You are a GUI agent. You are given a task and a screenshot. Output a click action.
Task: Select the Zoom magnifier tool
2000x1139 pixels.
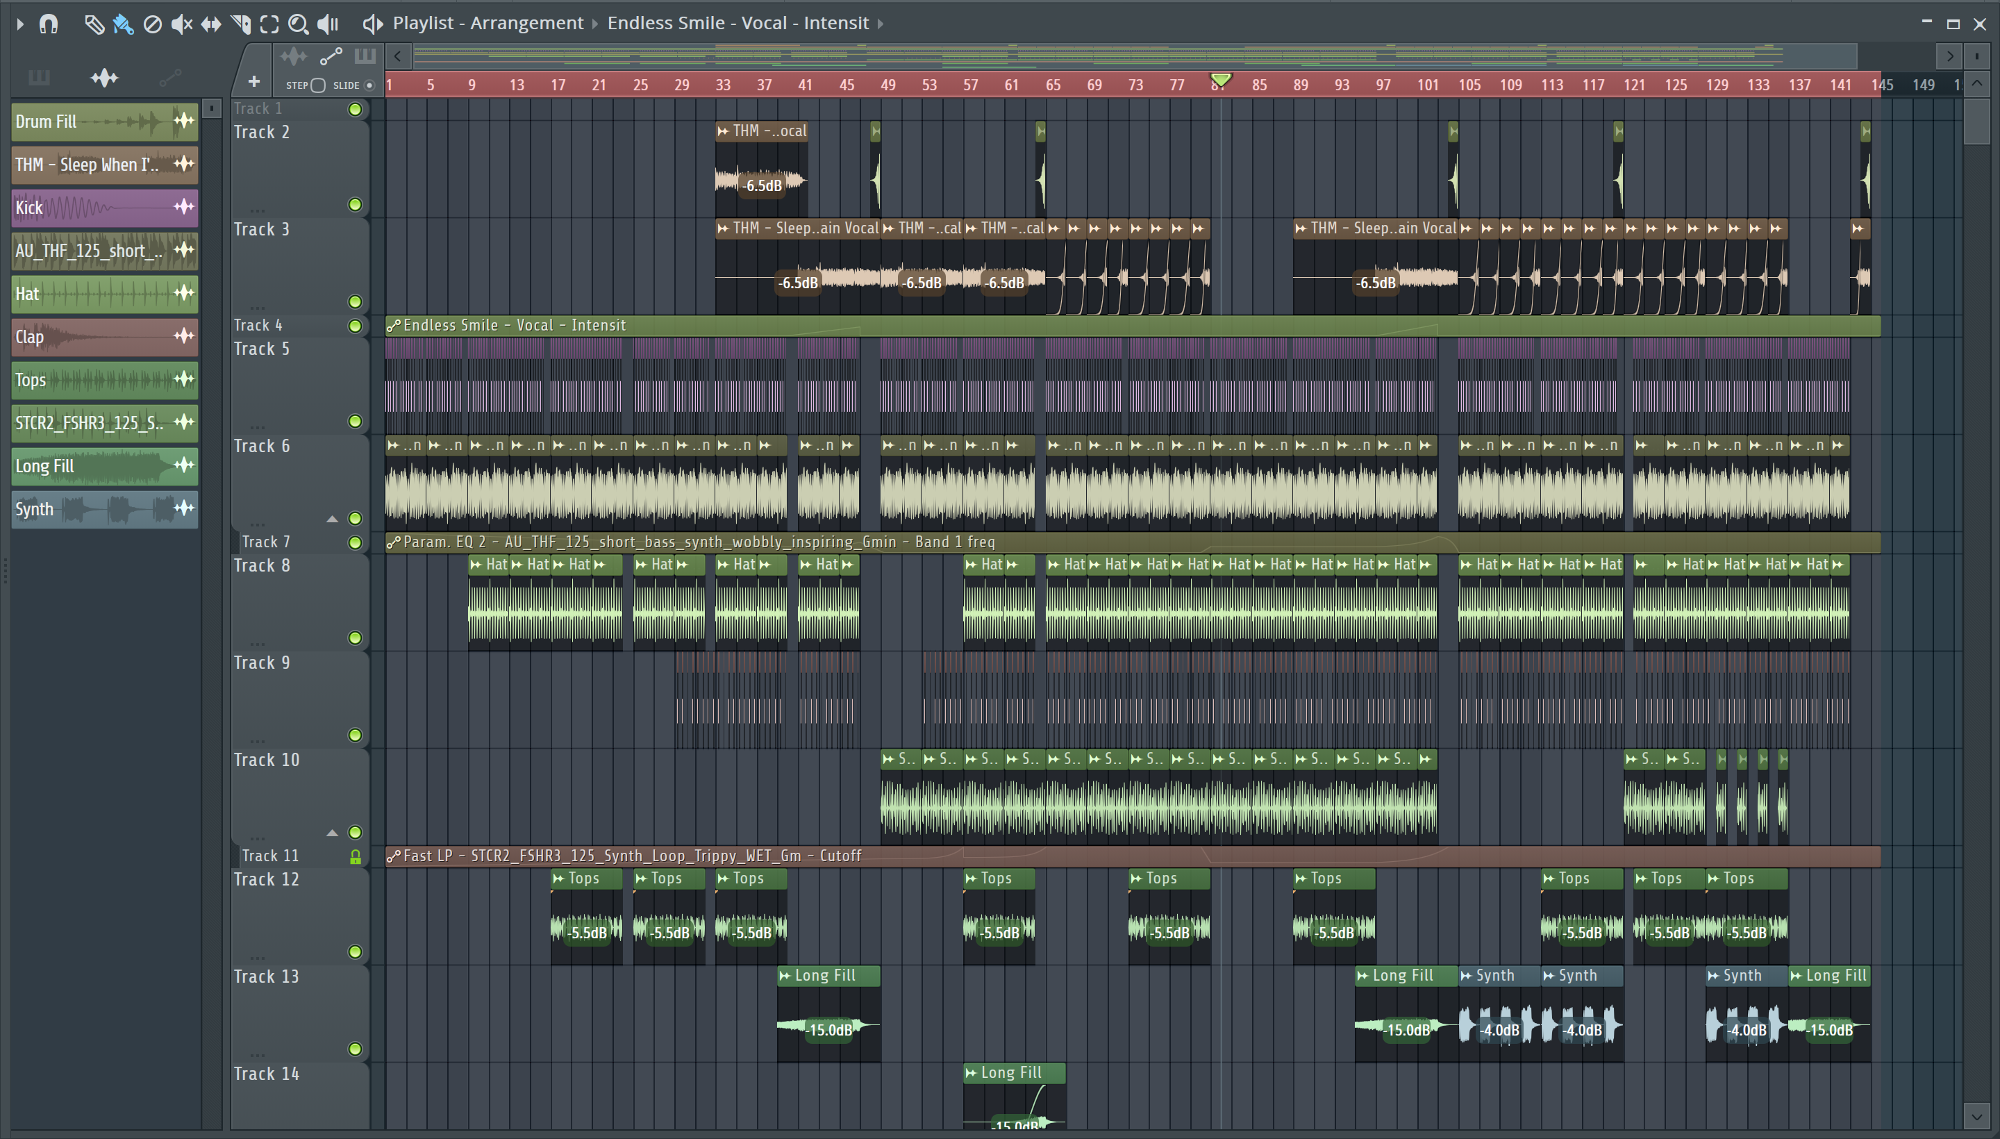click(298, 24)
